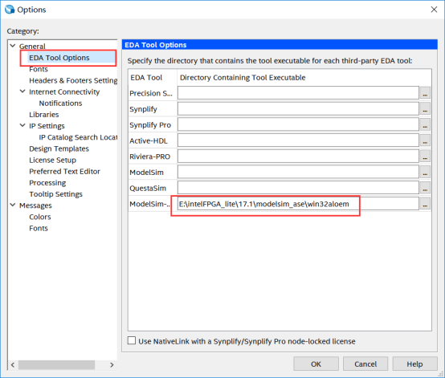The image size is (445, 378).
Task: Open IP Catalog Search Locations
Action: click(78, 137)
